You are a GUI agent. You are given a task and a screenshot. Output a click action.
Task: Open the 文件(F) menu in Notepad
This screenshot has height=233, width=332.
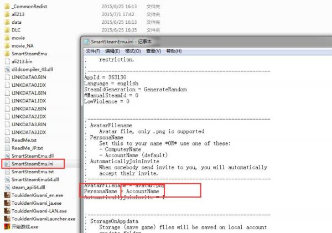tap(93, 51)
